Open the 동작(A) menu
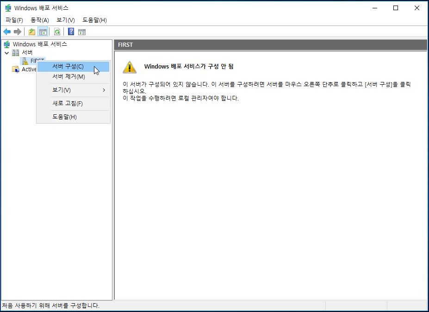429x312 pixels. [x=40, y=20]
